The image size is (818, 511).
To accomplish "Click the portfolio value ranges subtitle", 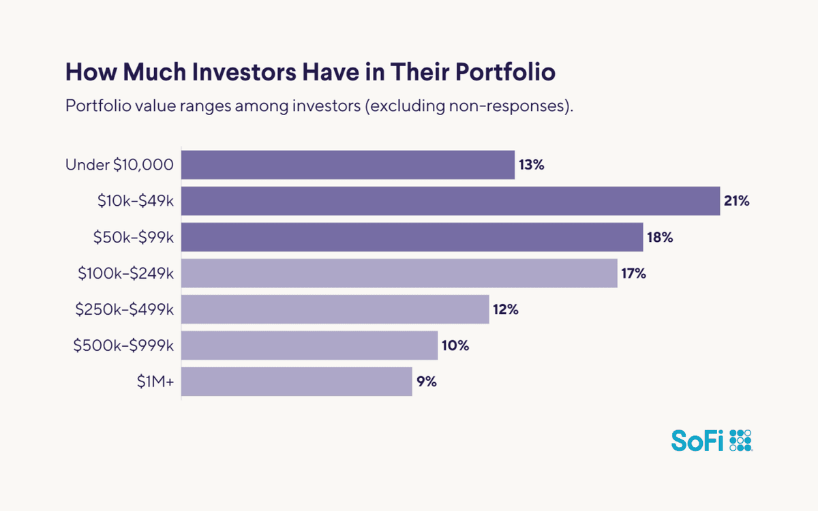I will pyautogui.click(x=317, y=108).
